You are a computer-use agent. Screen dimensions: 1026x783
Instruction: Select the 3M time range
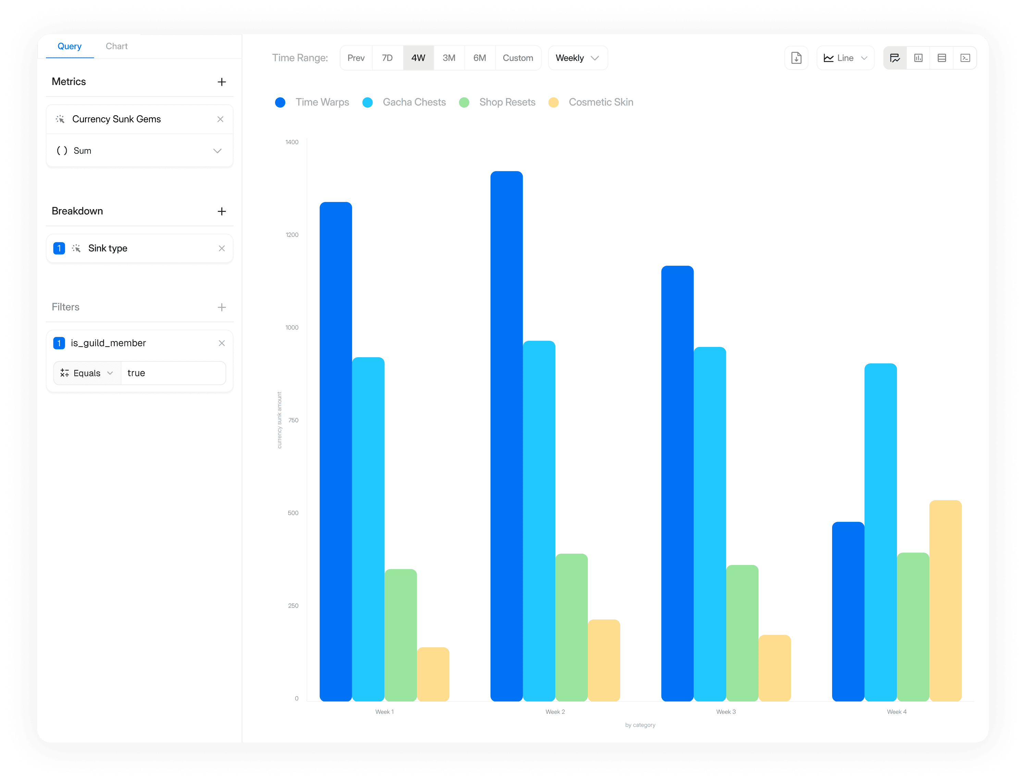click(x=448, y=58)
